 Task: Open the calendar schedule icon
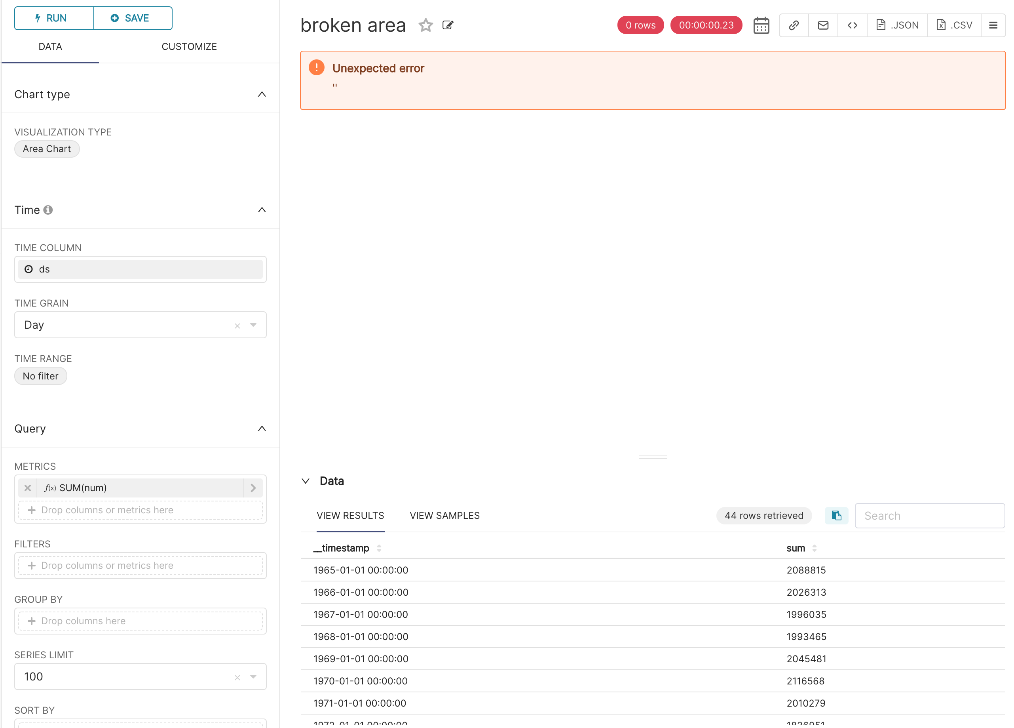[x=761, y=25]
